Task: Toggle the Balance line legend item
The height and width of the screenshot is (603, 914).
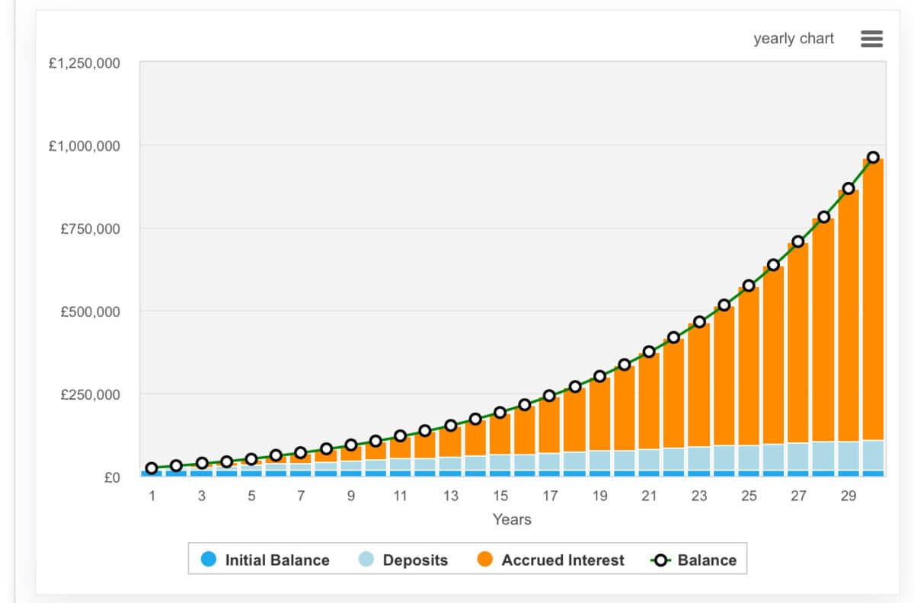Action: pos(707,560)
